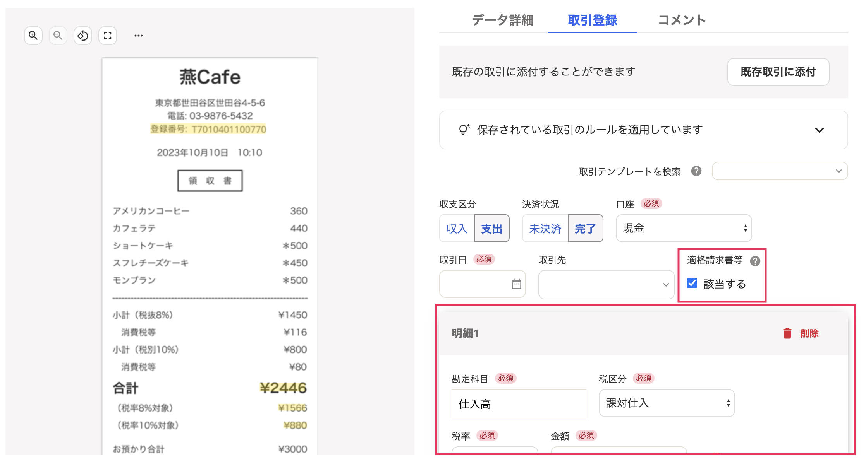Click the highlighted 登録番号 T7010401100770 text
Image resolution: width=866 pixels, height=468 pixels.
click(208, 129)
